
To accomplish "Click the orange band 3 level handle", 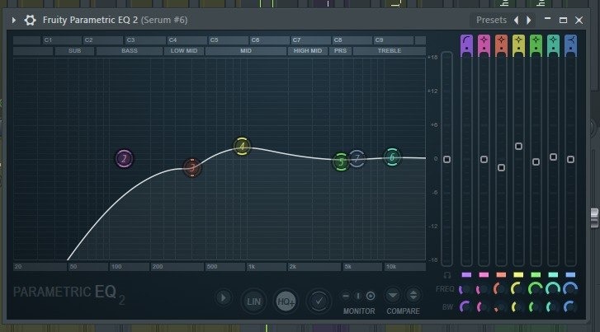I will tap(501, 168).
